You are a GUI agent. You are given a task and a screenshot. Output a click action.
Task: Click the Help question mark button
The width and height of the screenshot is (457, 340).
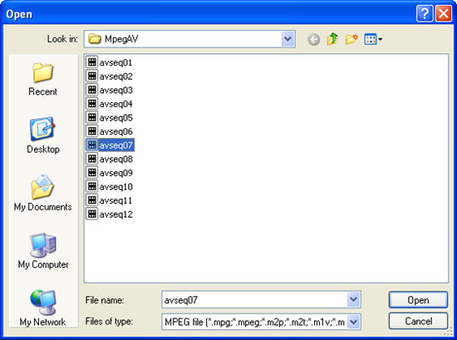[x=425, y=13]
